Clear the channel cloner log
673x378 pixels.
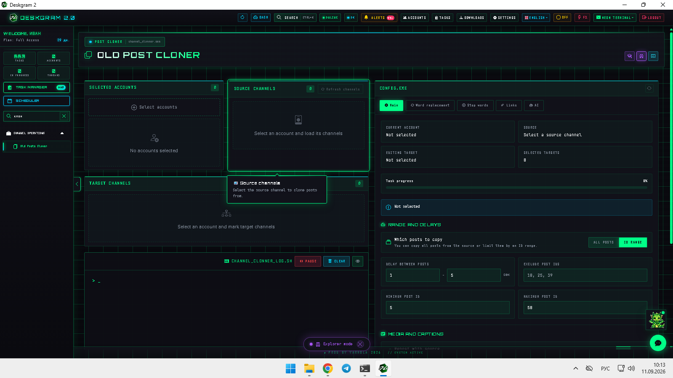(x=337, y=261)
